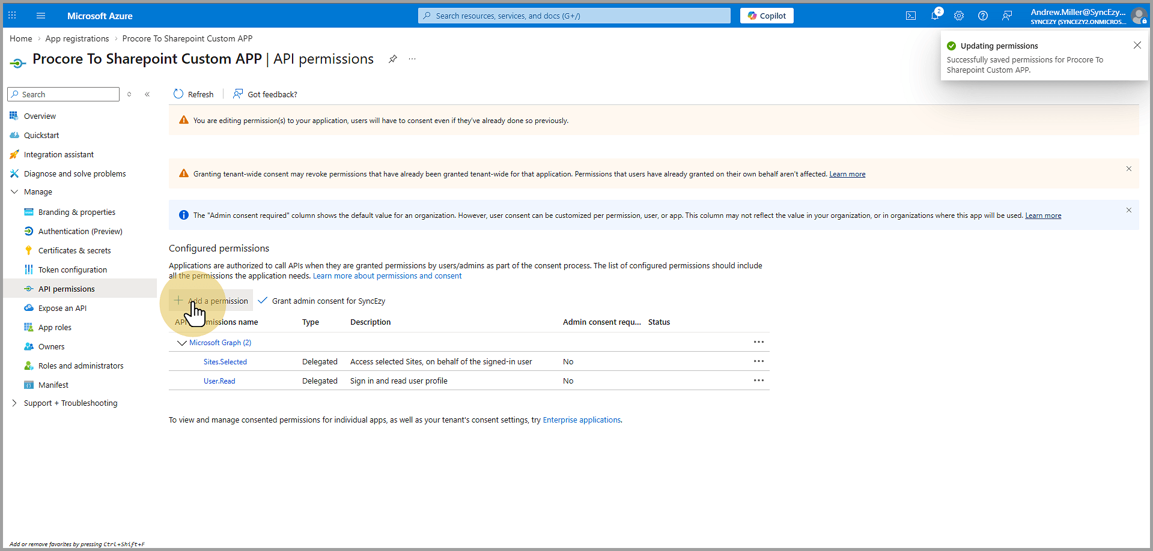Screen dimensions: 1153x551
Task: Go to Expose an API page
Action: [62, 309]
